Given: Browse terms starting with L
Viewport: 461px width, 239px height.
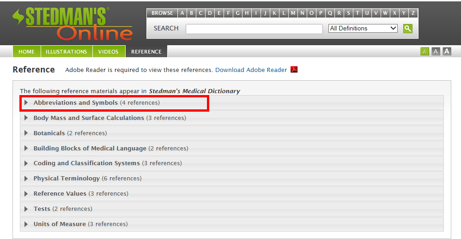Looking at the screenshot, I should (x=284, y=13).
